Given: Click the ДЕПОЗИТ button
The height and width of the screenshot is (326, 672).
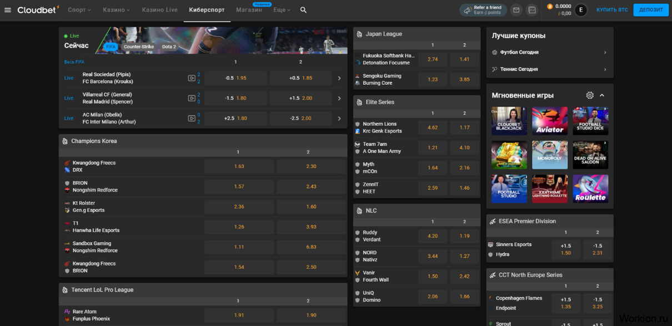Looking at the screenshot, I should click(651, 10).
